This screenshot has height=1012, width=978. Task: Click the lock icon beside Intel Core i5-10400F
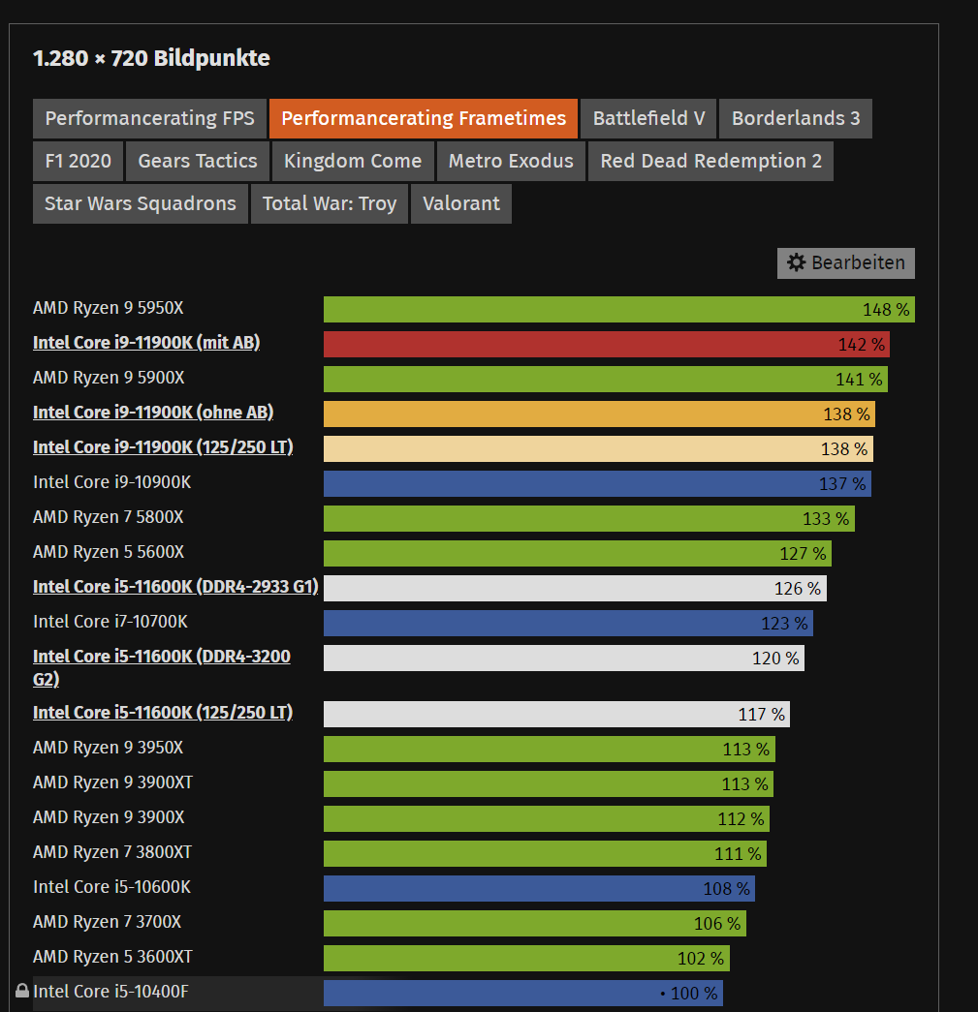[22, 990]
